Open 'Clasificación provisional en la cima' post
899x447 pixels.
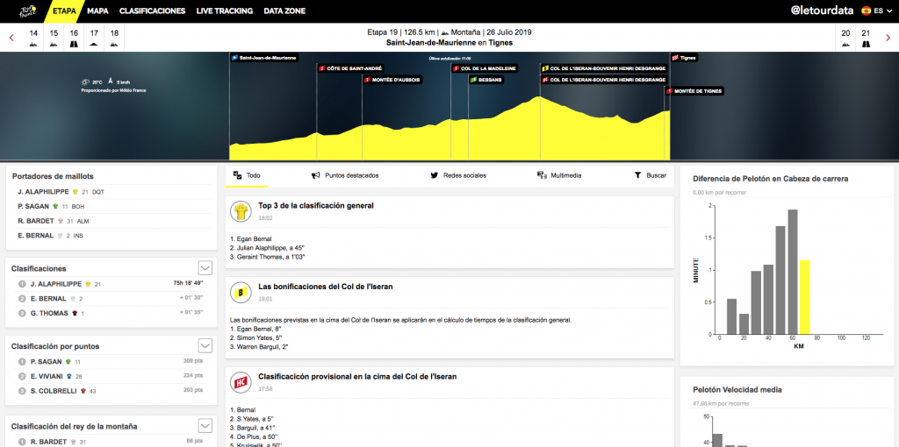point(358,377)
